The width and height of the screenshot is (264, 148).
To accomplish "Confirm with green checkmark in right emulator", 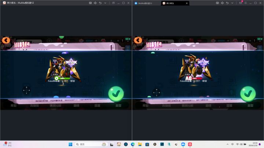I will click(x=248, y=94).
